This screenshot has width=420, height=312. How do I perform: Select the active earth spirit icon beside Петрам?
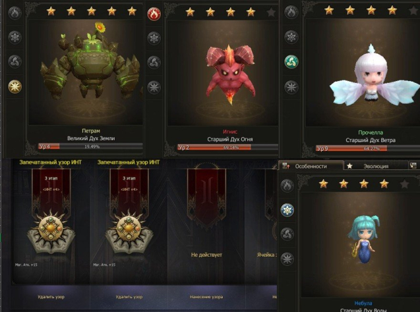[x=15, y=86]
